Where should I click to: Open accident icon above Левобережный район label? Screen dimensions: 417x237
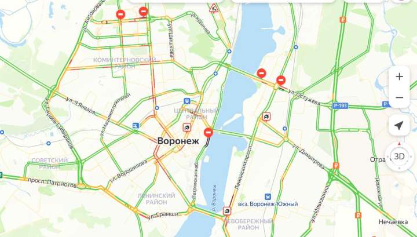click(227, 211)
